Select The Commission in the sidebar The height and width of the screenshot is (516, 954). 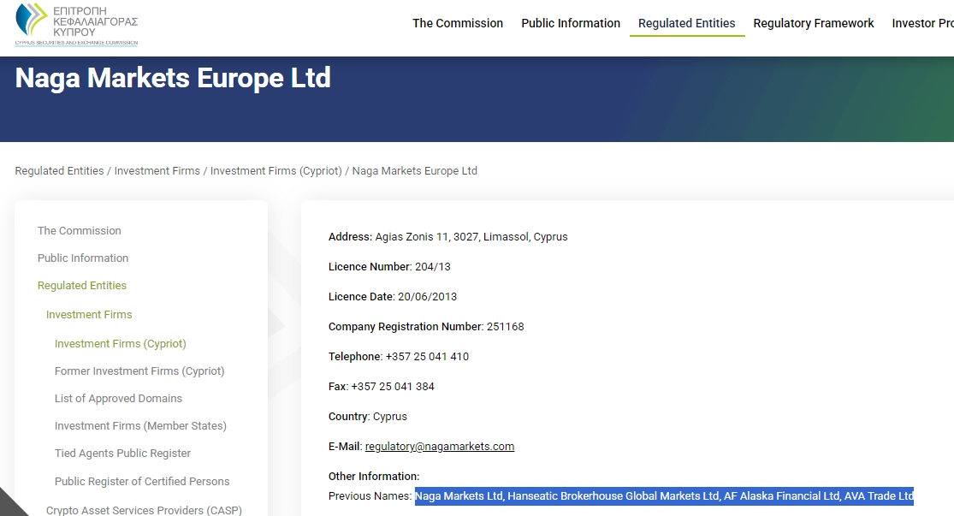[79, 231]
